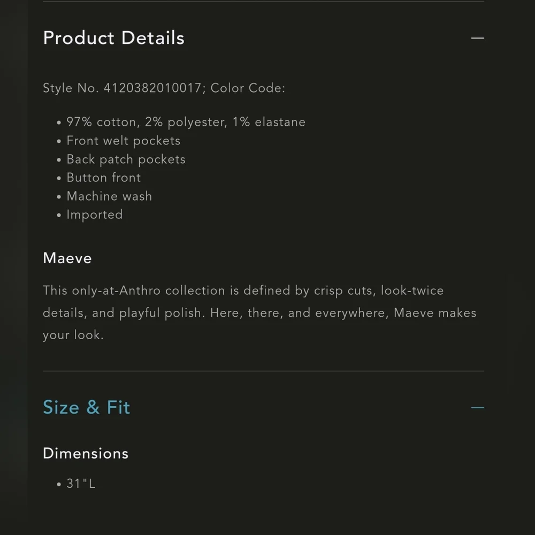
Task: Click the Machine wash care instruction
Action: click(x=109, y=196)
